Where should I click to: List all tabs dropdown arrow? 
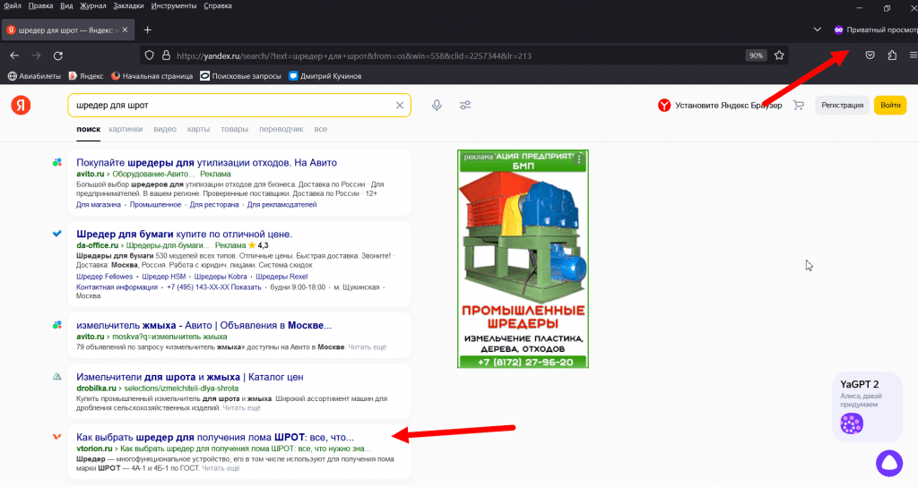click(x=818, y=30)
